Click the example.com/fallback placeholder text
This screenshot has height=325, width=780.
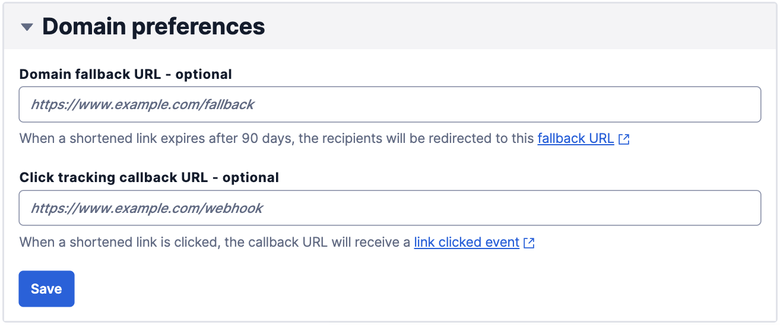coord(142,105)
